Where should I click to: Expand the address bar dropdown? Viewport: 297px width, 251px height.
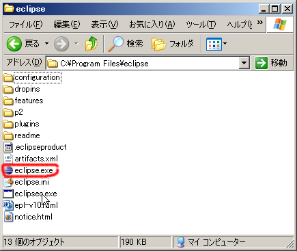244,63
